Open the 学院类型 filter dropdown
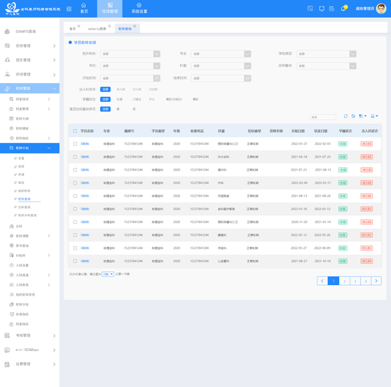This screenshot has height=387, width=391. point(326,54)
